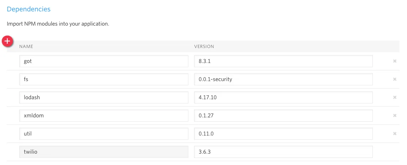407x165 pixels.
Task: Edit the util version 0.11.0 field
Action: tap(283, 134)
